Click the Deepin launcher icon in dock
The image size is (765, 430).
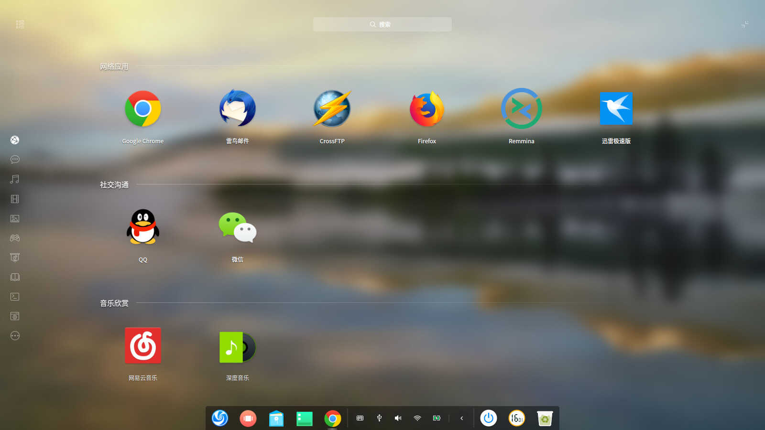220,418
